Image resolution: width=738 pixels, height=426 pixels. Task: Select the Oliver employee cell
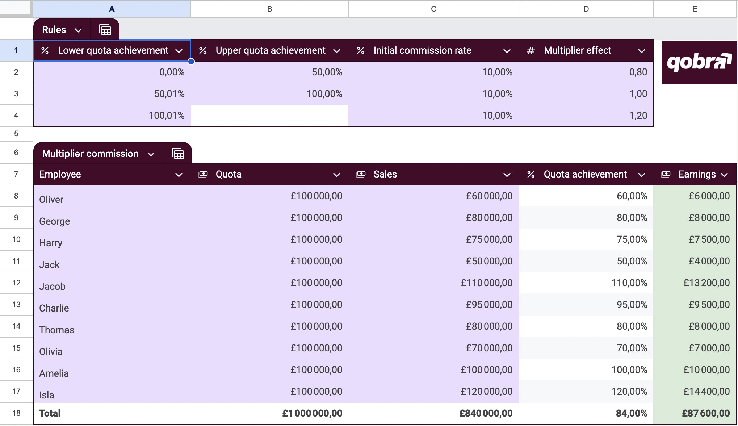pos(112,196)
